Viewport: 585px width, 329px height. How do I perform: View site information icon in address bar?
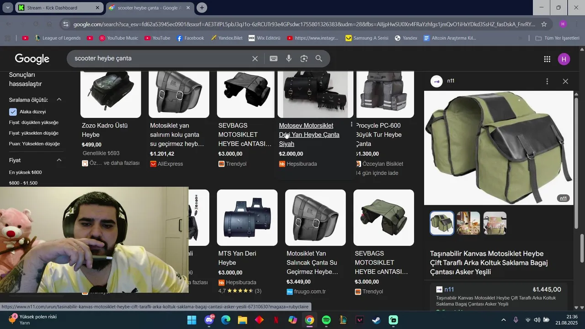65,24
